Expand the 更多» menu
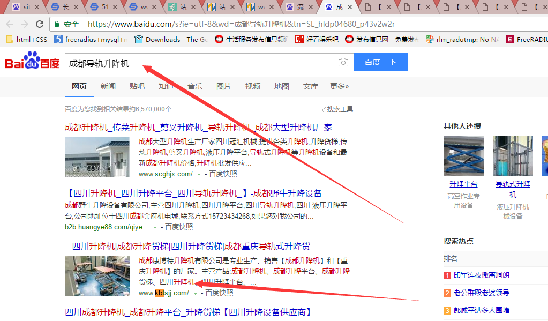The height and width of the screenshot is (321, 548). (340, 86)
